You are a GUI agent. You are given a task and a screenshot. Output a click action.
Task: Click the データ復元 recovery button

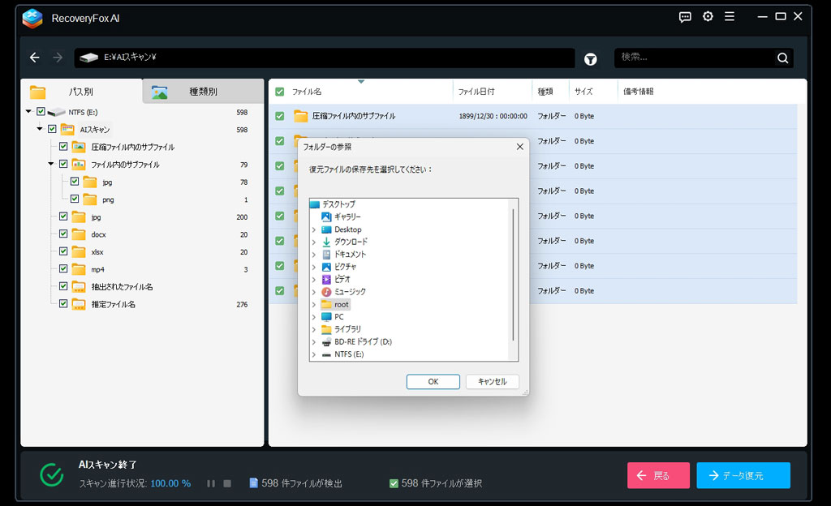tap(743, 475)
